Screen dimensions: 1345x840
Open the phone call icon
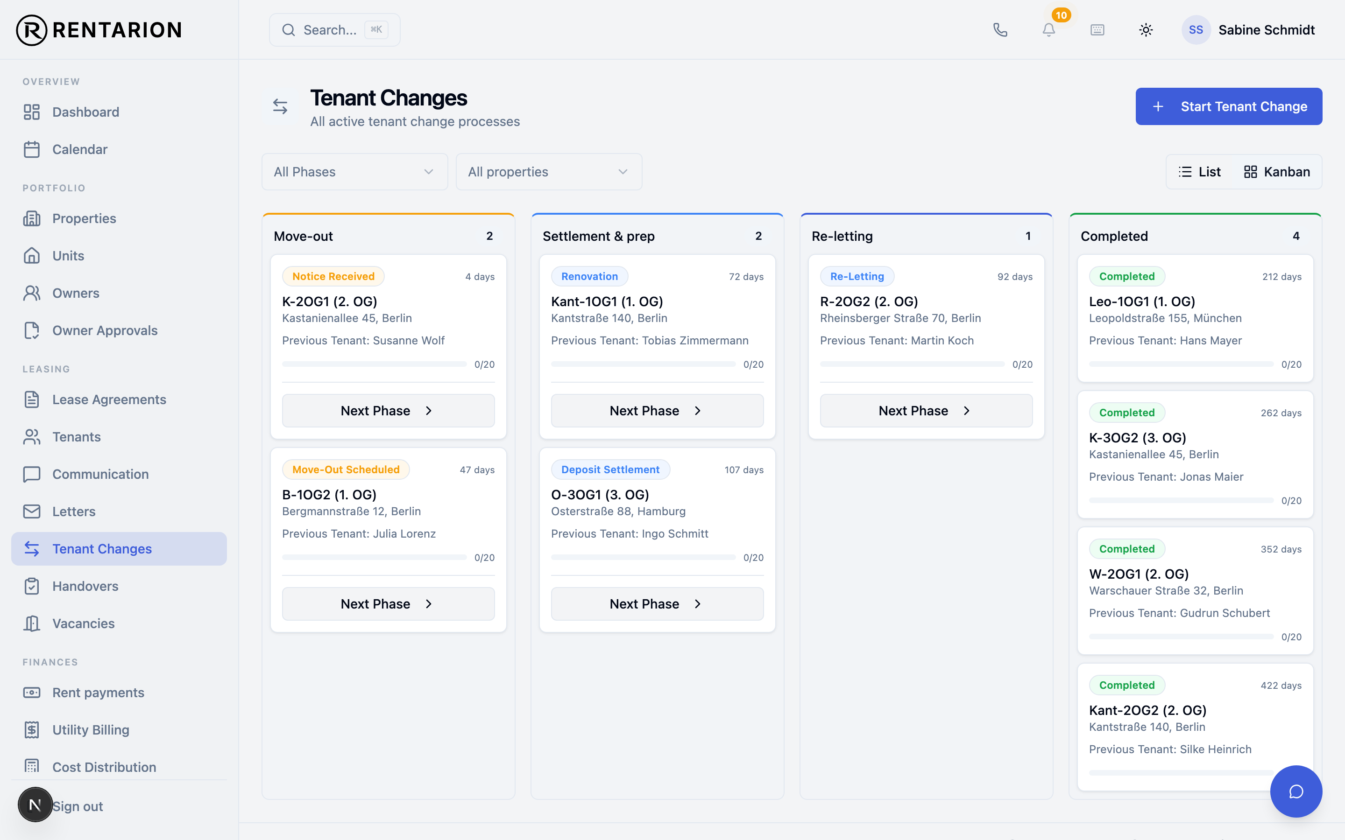pyautogui.click(x=1000, y=29)
